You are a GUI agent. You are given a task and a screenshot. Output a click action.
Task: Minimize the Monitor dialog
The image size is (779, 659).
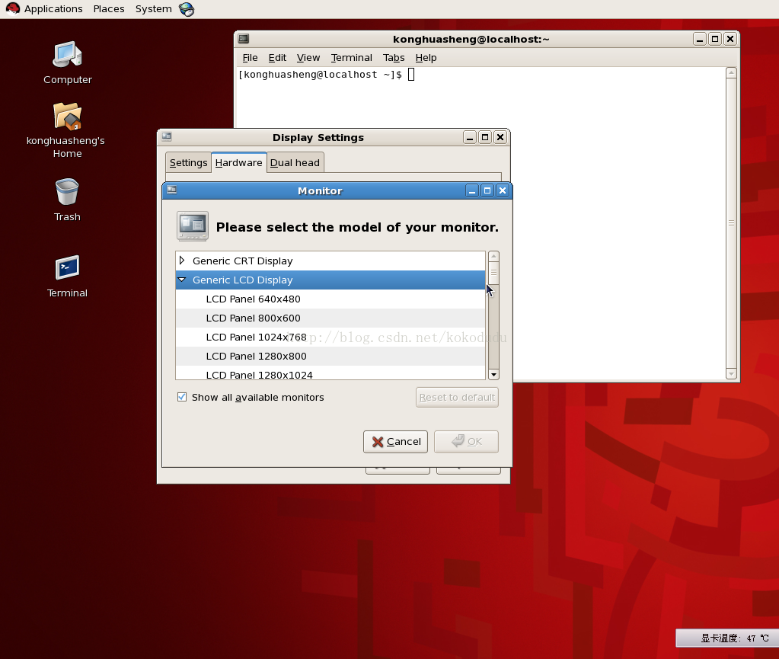click(472, 190)
